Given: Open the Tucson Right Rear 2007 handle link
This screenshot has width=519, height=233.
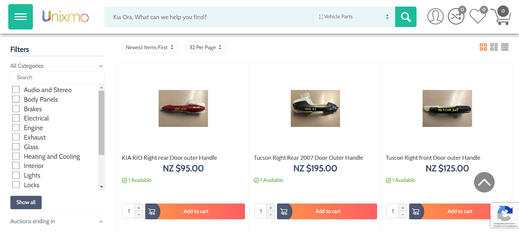Looking at the screenshot, I should [x=308, y=158].
